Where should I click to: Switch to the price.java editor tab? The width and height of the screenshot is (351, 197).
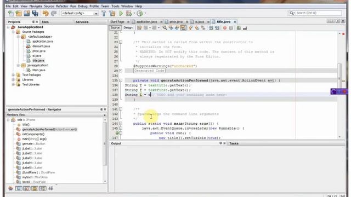pyautogui.click(x=176, y=22)
